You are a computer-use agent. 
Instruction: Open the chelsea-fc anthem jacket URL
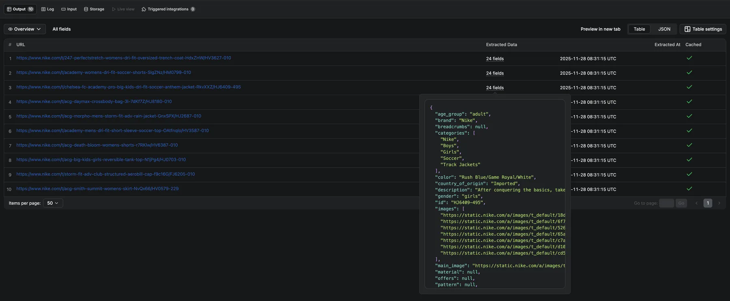tap(129, 87)
